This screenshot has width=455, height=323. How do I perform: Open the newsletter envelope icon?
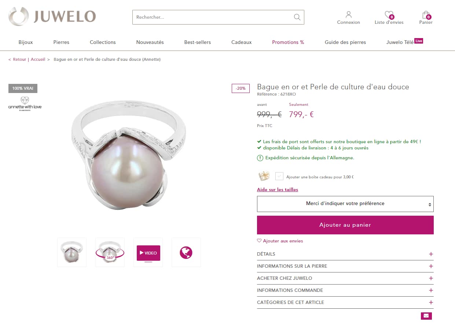pos(426,316)
